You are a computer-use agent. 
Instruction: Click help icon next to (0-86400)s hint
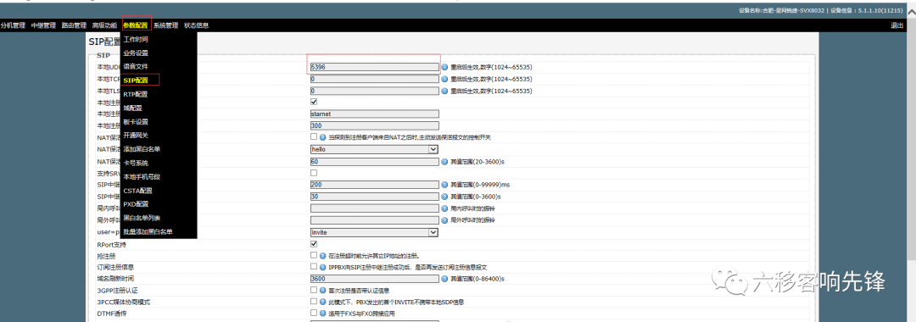click(x=444, y=279)
